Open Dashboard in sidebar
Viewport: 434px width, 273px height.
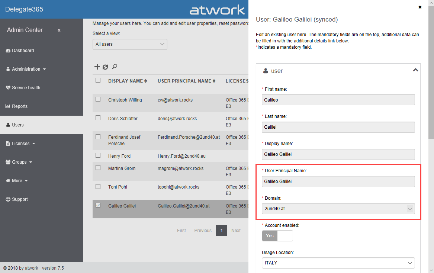(20, 50)
